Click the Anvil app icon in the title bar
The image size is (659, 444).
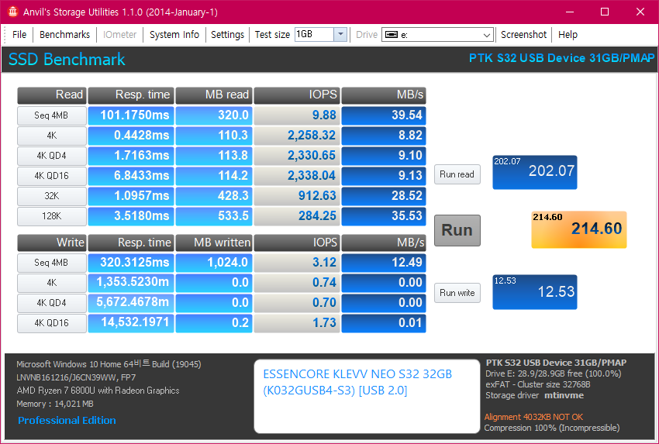[13, 12]
